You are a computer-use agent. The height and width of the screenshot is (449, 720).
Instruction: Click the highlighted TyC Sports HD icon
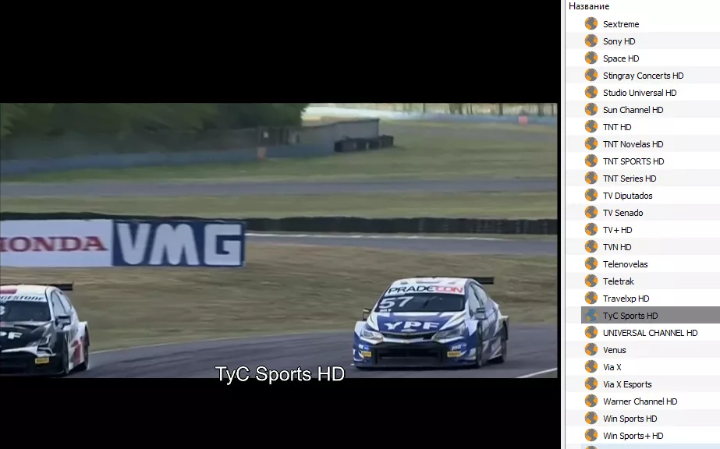(591, 315)
